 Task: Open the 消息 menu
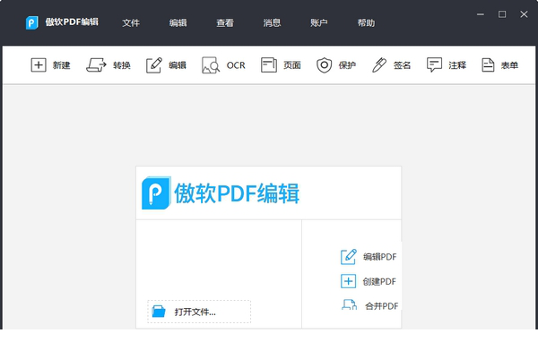coord(272,23)
